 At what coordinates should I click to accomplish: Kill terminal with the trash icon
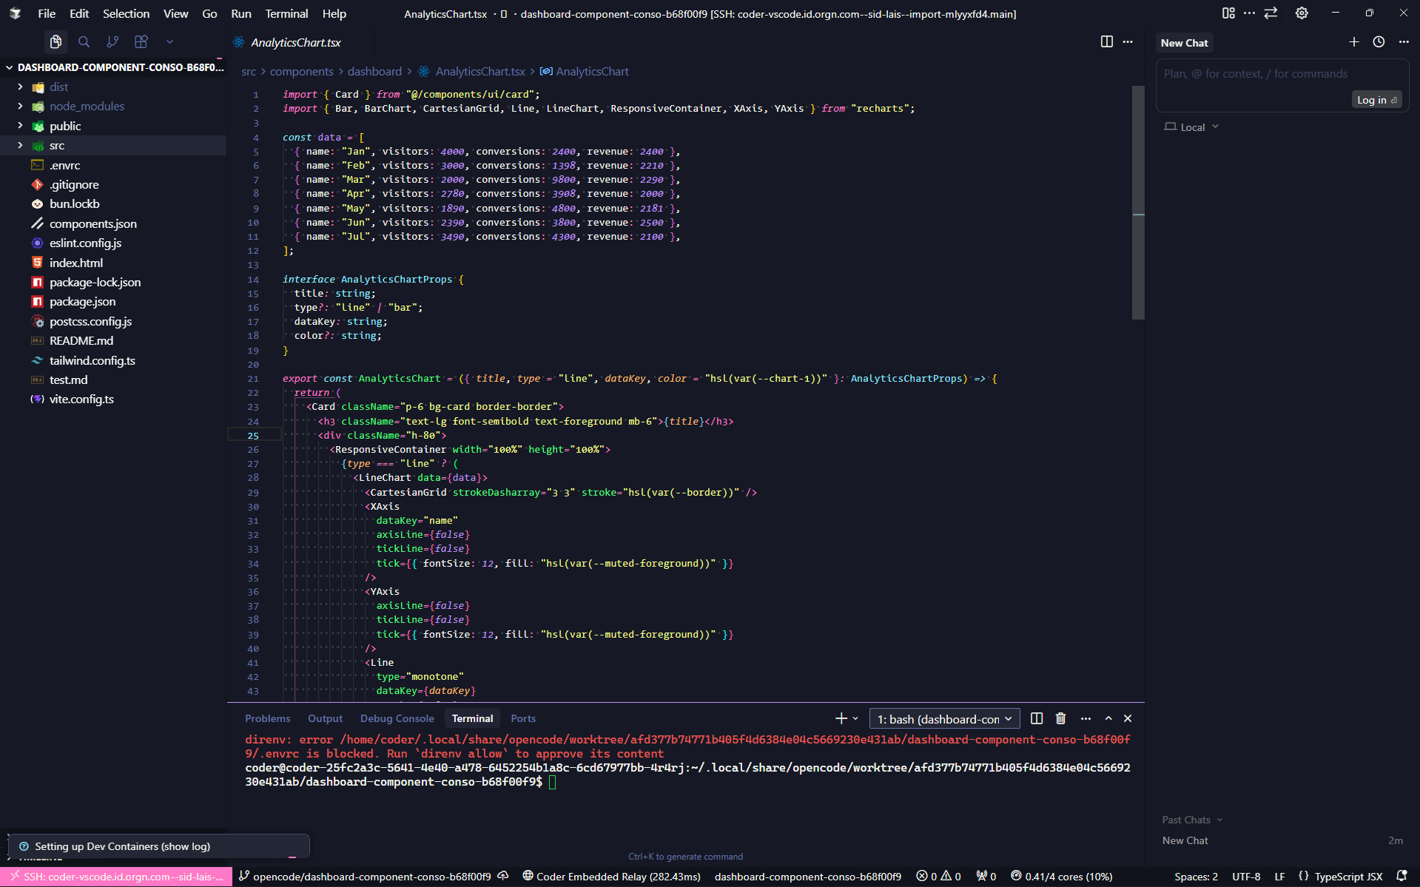click(1060, 718)
